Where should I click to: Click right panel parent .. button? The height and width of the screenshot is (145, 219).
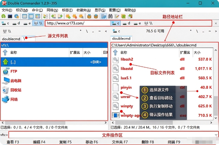203,31
